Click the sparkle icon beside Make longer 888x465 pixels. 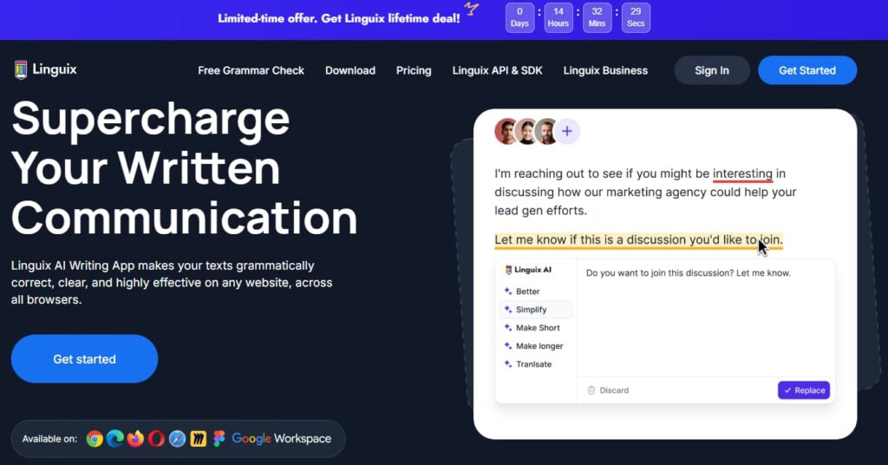tap(508, 345)
